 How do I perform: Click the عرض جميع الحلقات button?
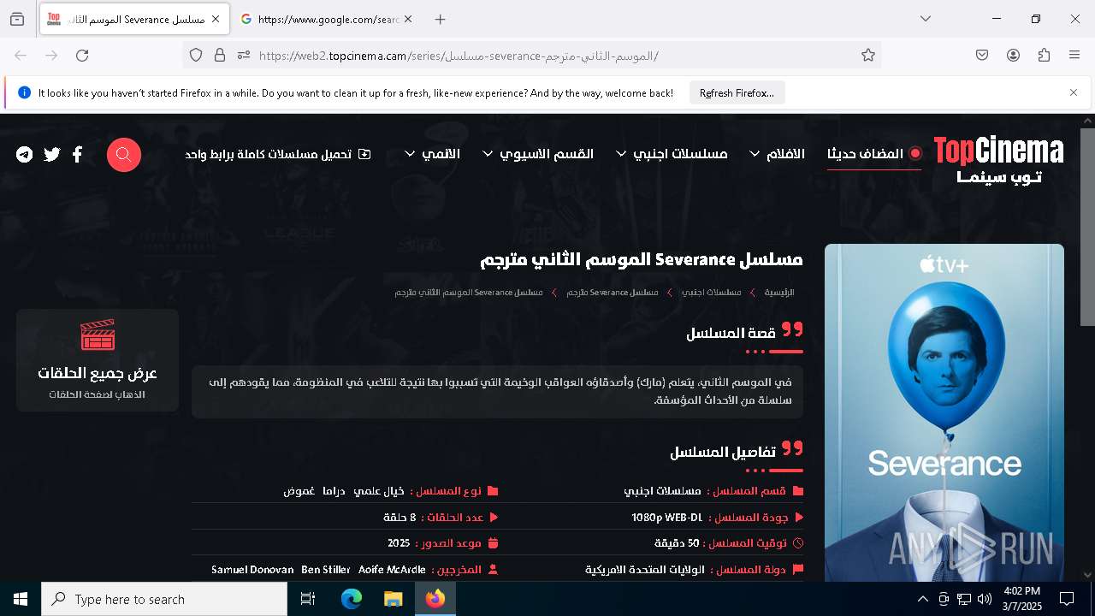pos(98,360)
